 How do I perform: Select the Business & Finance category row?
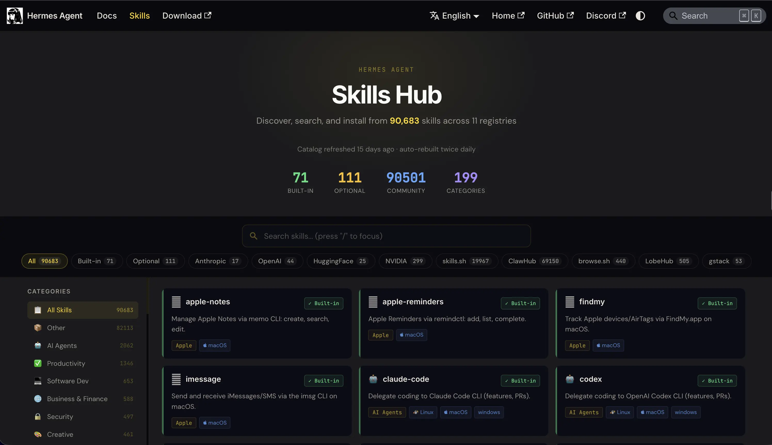pos(83,399)
